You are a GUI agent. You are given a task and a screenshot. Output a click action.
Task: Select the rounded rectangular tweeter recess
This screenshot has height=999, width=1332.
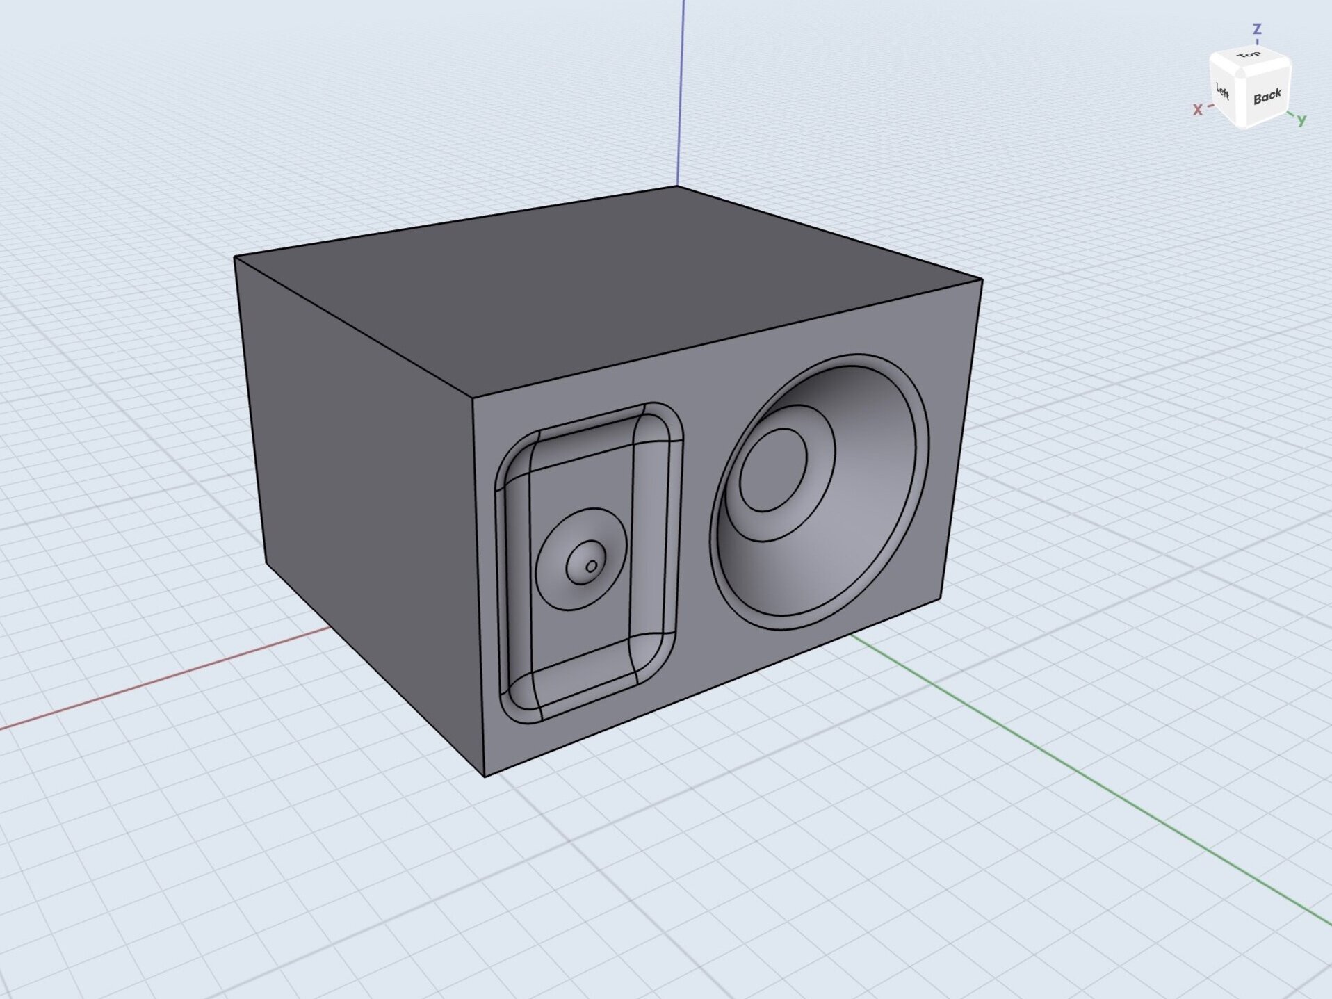(588, 563)
